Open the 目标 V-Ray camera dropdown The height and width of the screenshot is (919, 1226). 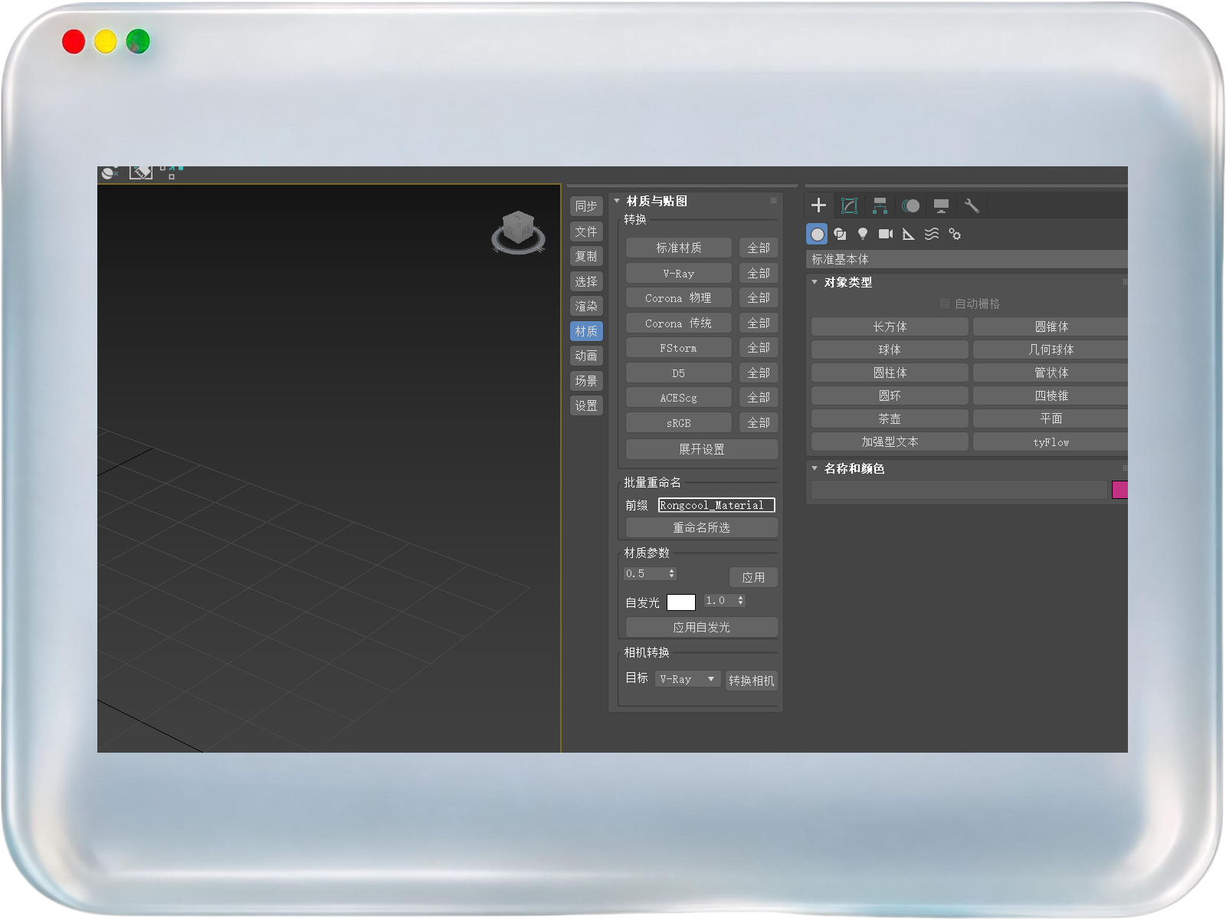pos(687,679)
